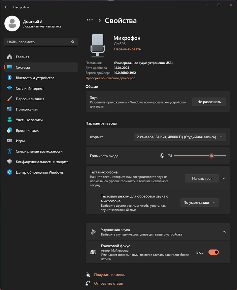The width and height of the screenshot is (237, 290).
Task: Click the Не разрешать button
Action: coord(209,102)
